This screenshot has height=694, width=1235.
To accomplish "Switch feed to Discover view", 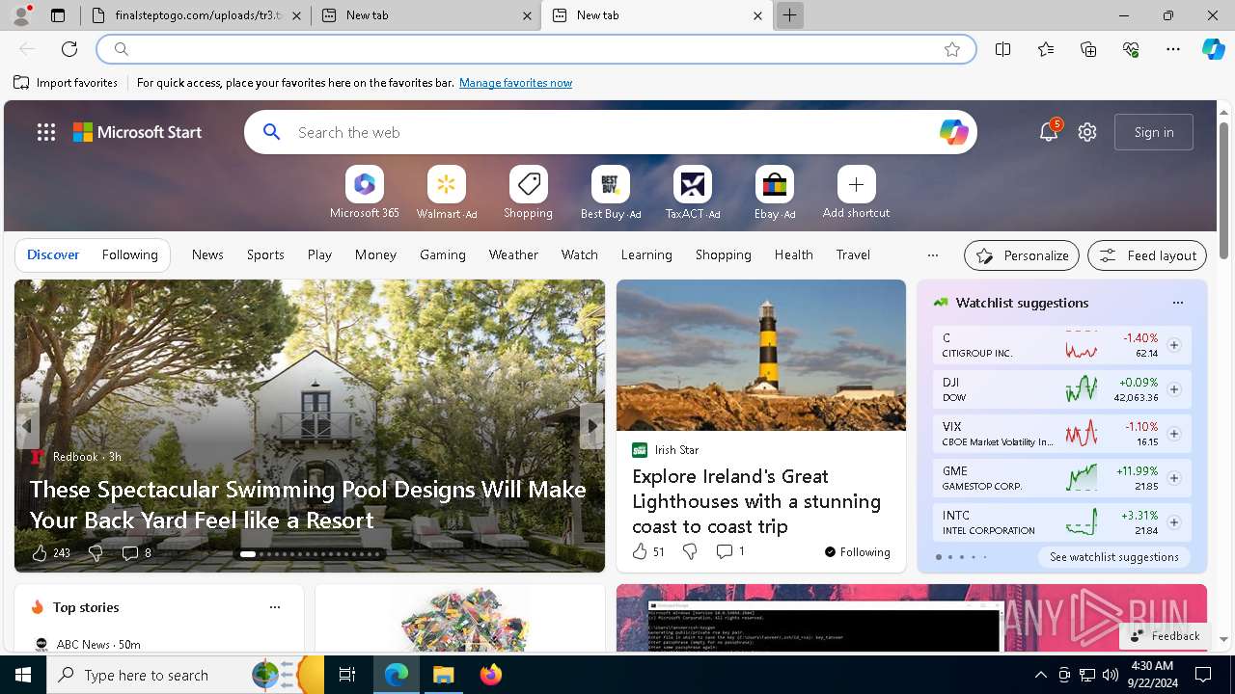I will click(x=53, y=254).
